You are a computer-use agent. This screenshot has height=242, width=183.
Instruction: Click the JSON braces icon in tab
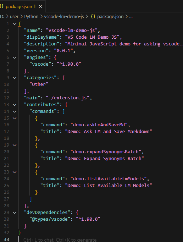2,6
